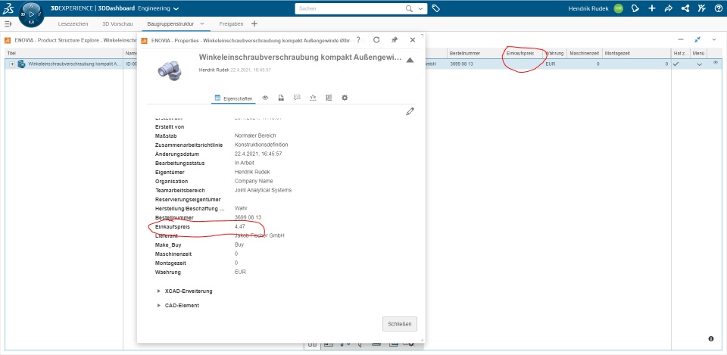Open the eye preview tab in Properties
This screenshot has height=355, width=727.
click(x=265, y=98)
